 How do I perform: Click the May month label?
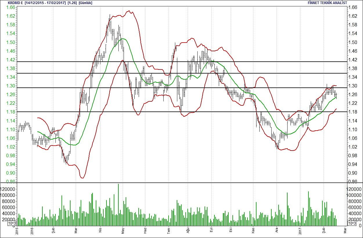(122, 231)
